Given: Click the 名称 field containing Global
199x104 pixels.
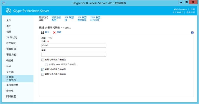Looking at the screenshot, I should click(x=74, y=46).
